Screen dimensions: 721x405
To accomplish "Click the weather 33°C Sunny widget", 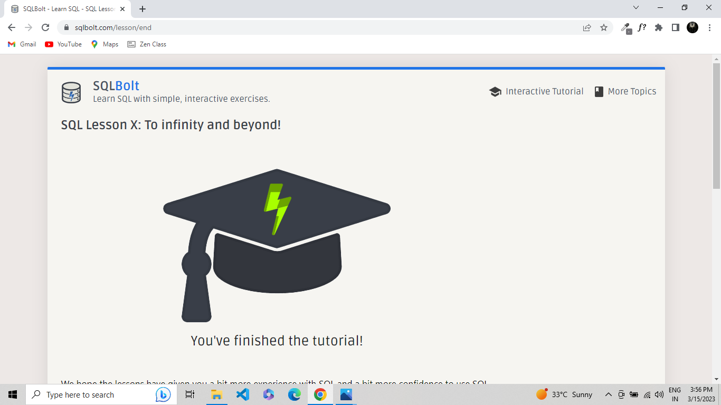I will pos(564,394).
